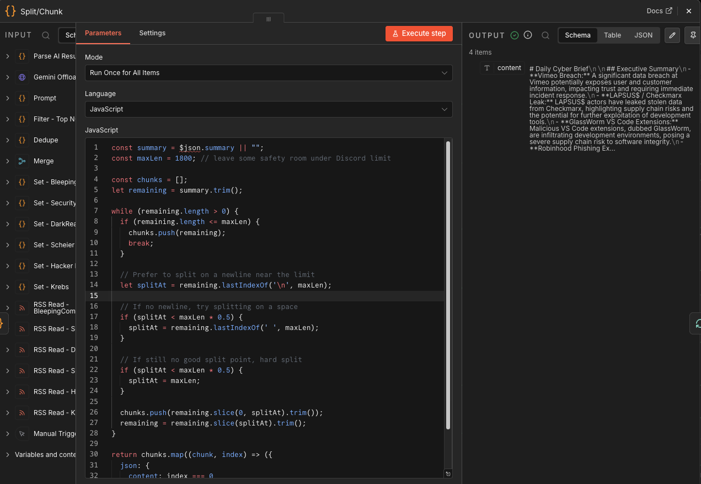This screenshot has height=484, width=701.
Task: Select the Parameters tab
Action: coord(103,33)
